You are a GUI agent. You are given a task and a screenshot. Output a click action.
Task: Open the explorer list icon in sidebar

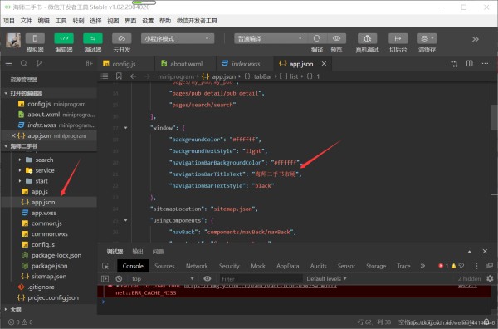click(8, 64)
